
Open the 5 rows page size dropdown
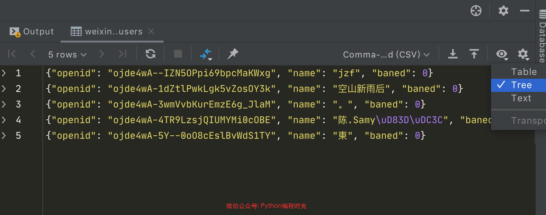click(67, 54)
